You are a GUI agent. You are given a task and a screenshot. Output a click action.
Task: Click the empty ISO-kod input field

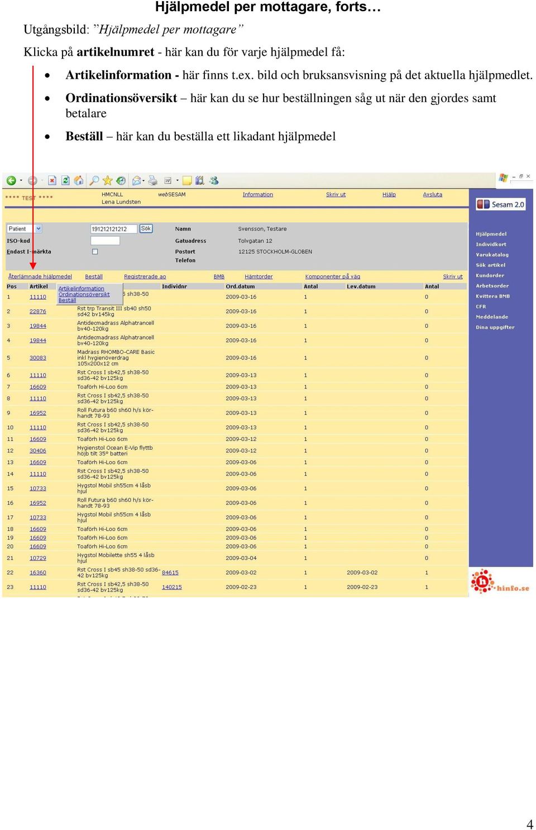click(x=105, y=241)
